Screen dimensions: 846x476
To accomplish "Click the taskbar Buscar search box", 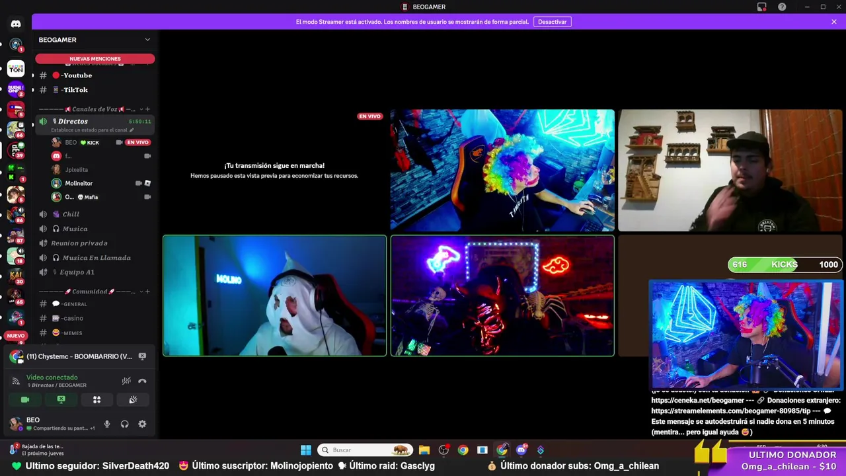I will click(x=364, y=450).
